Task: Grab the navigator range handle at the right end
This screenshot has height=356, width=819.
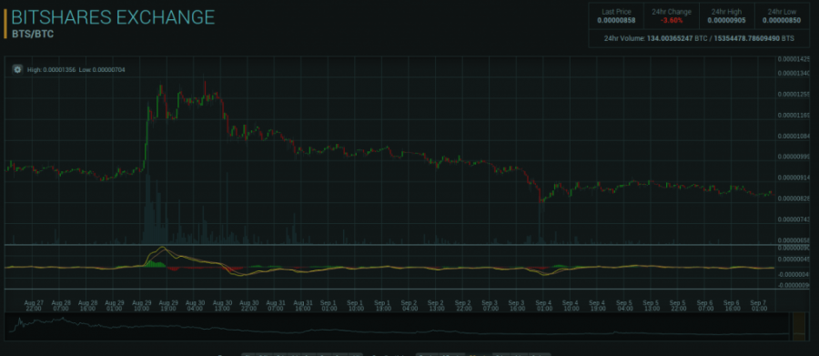Action: [799, 327]
